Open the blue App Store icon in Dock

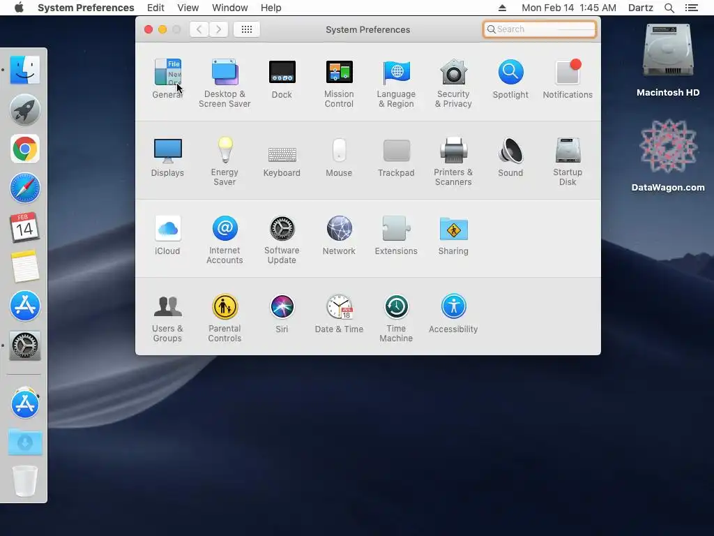[25, 306]
